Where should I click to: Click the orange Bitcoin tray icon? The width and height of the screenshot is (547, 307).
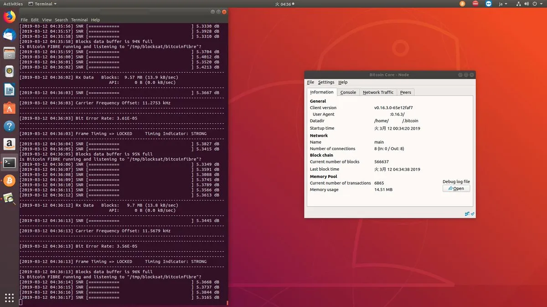click(462, 4)
